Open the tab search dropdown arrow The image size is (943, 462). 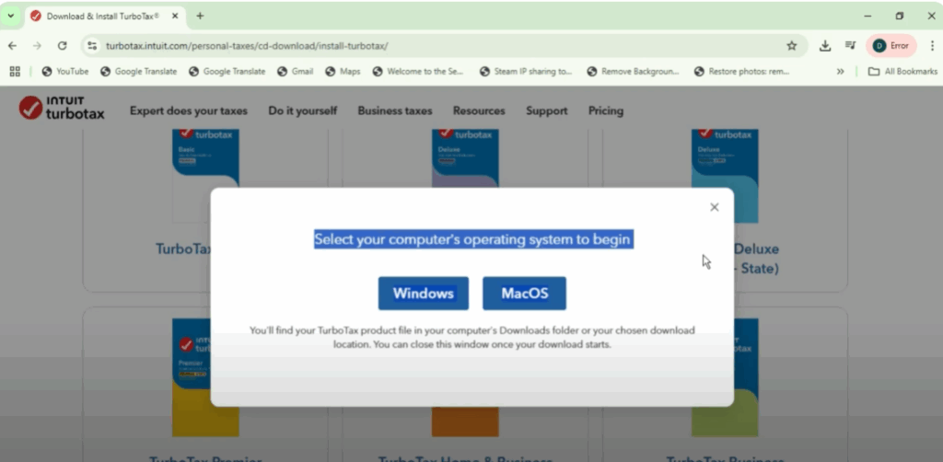coord(10,17)
